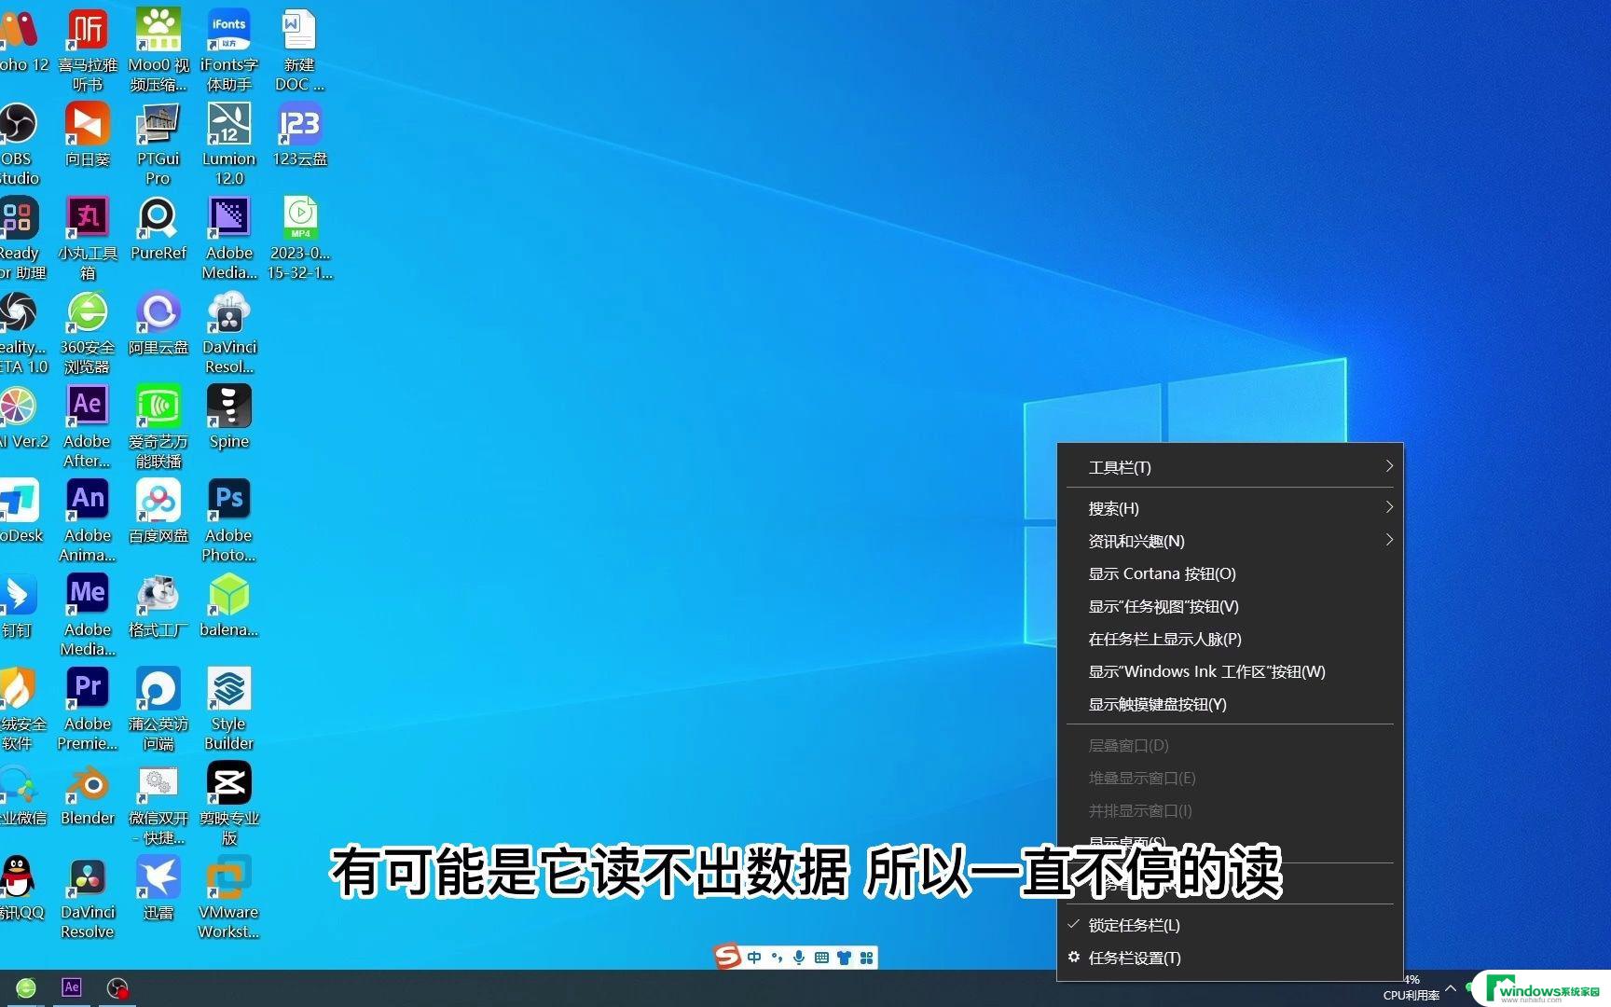Image resolution: width=1611 pixels, height=1007 pixels.
Task: Open the 剪映专业版 shortcut
Action: point(229,804)
